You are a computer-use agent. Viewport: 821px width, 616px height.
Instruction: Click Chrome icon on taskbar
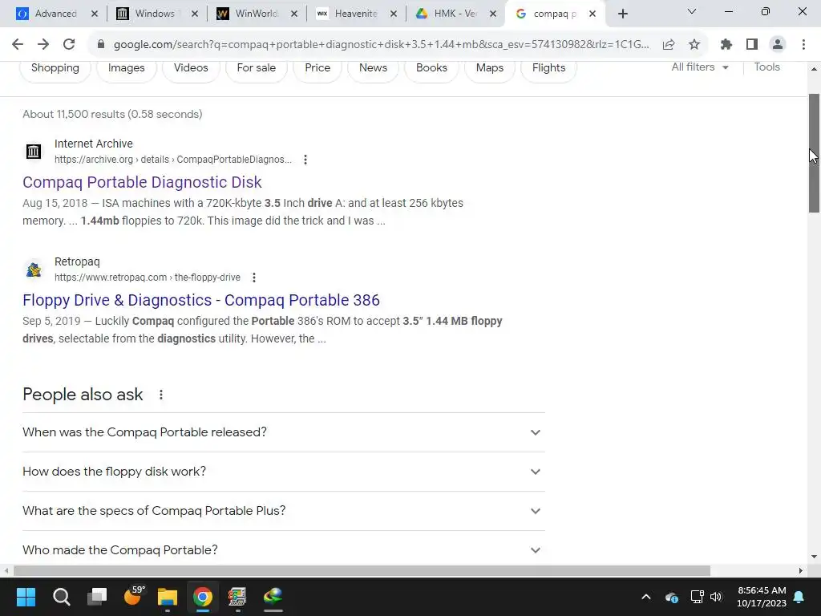(x=203, y=597)
